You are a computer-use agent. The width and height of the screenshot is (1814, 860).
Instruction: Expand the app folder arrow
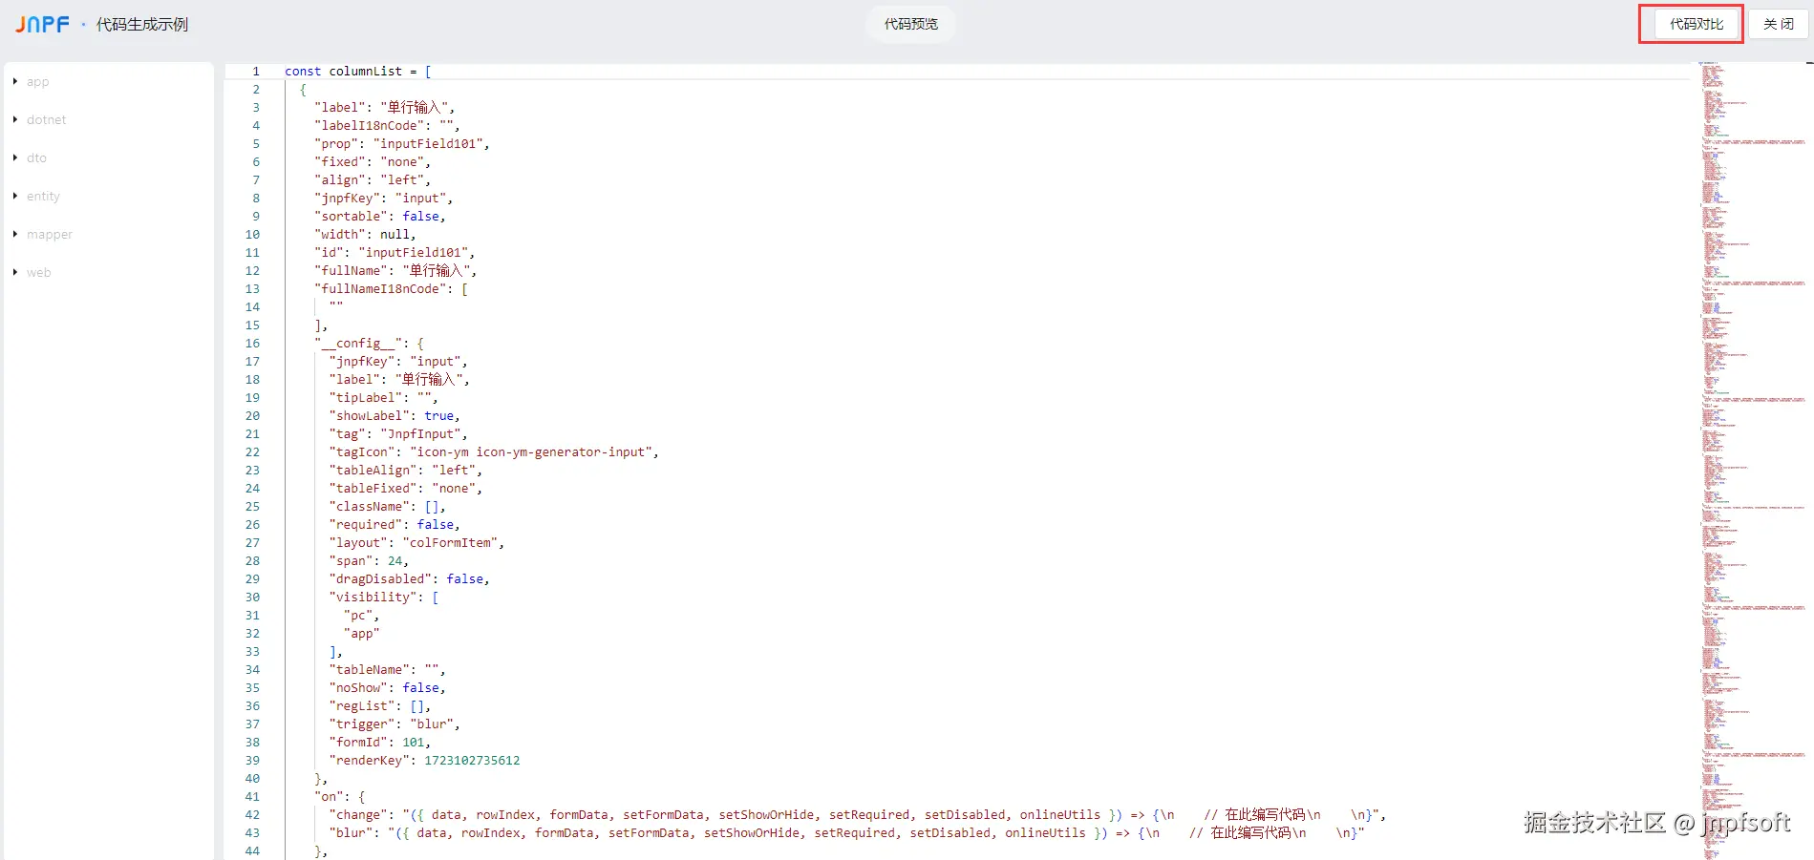pyautogui.click(x=15, y=81)
